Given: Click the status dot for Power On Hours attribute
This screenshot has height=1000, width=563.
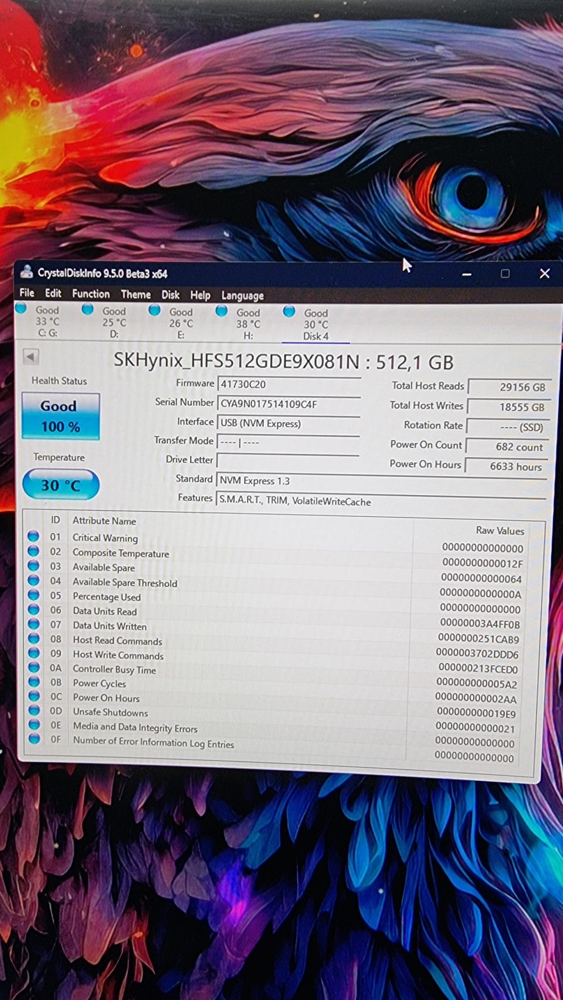Looking at the screenshot, I should pos(33,696).
